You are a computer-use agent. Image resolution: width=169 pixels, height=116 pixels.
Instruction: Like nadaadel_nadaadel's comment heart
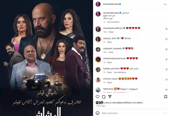tap(167, 49)
